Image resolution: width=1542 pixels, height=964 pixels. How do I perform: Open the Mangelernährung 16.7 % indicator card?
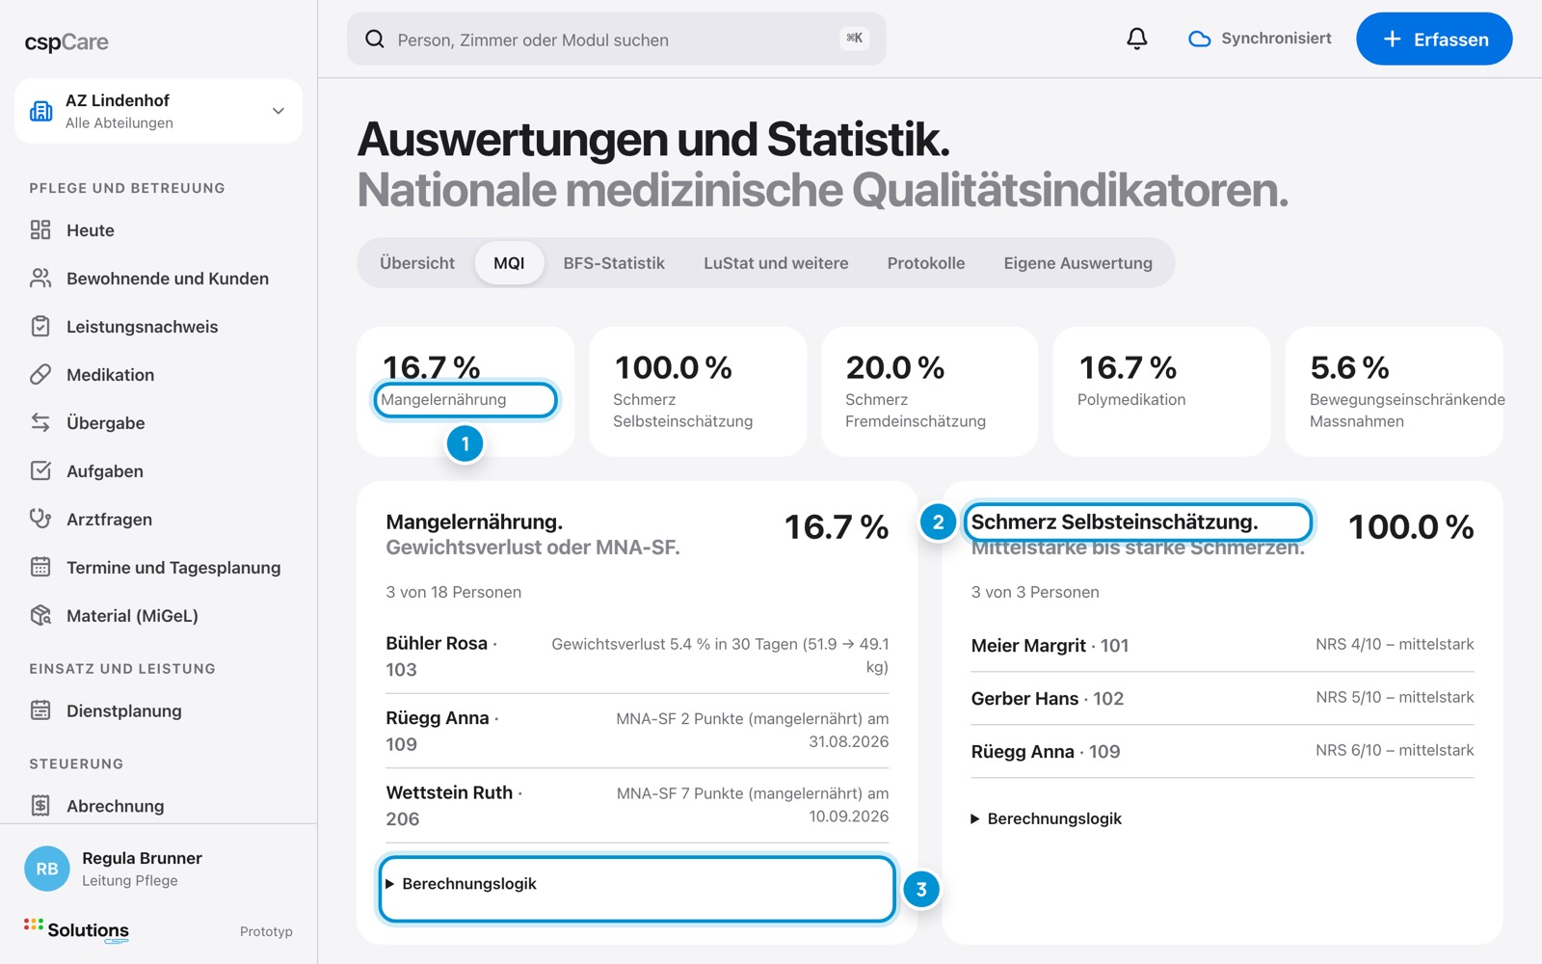(465, 391)
